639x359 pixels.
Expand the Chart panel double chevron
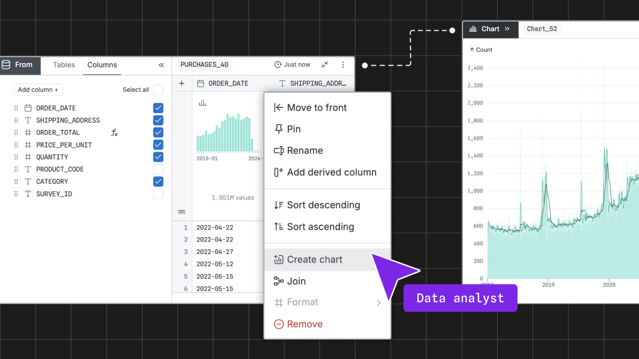point(507,29)
